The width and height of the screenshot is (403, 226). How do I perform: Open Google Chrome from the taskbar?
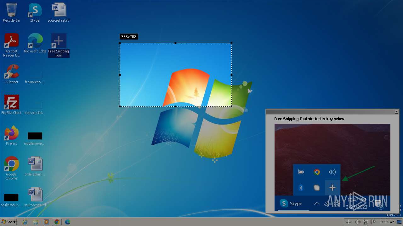(x=57, y=222)
